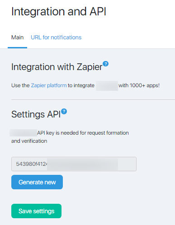This screenshot has height=225, width=175.
Task: Click the blue active indicator under Main
Action: point(18,47)
